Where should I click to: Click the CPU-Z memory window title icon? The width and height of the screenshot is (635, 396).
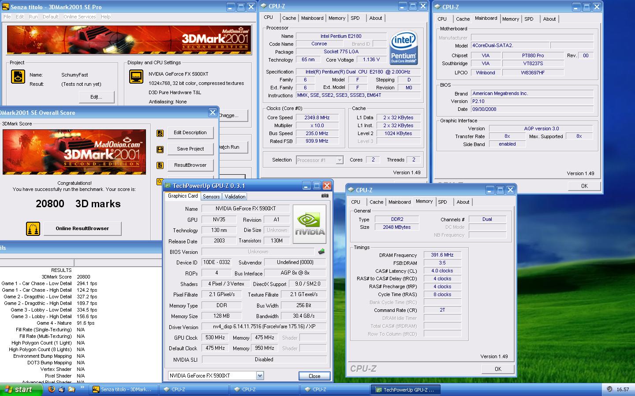click(351, 190)
